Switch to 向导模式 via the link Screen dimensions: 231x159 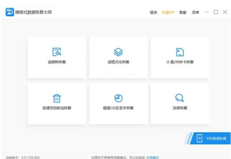pyautogui.click(x=152, y=157)
